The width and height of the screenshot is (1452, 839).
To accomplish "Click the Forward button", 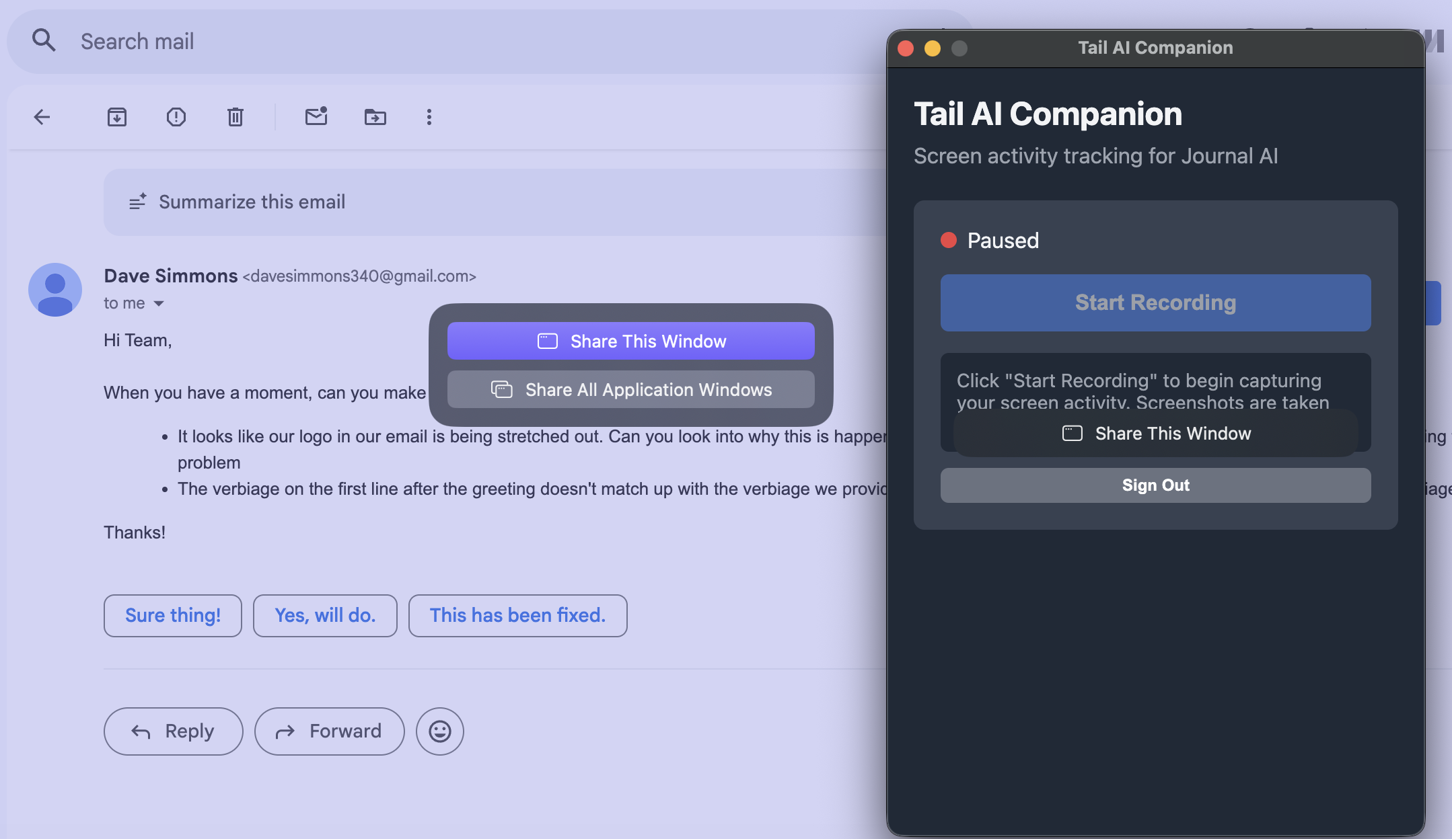I will 329,731.
